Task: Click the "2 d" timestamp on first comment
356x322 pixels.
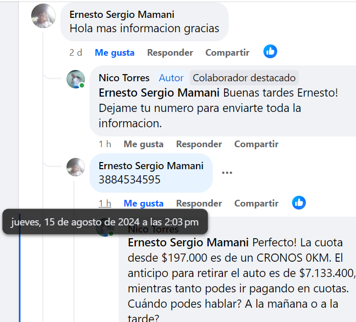Action: pyautogui.click(x=76, y=53)
